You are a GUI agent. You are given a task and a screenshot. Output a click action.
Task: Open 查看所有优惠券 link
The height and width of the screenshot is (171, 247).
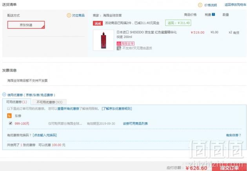pos(68,109)
